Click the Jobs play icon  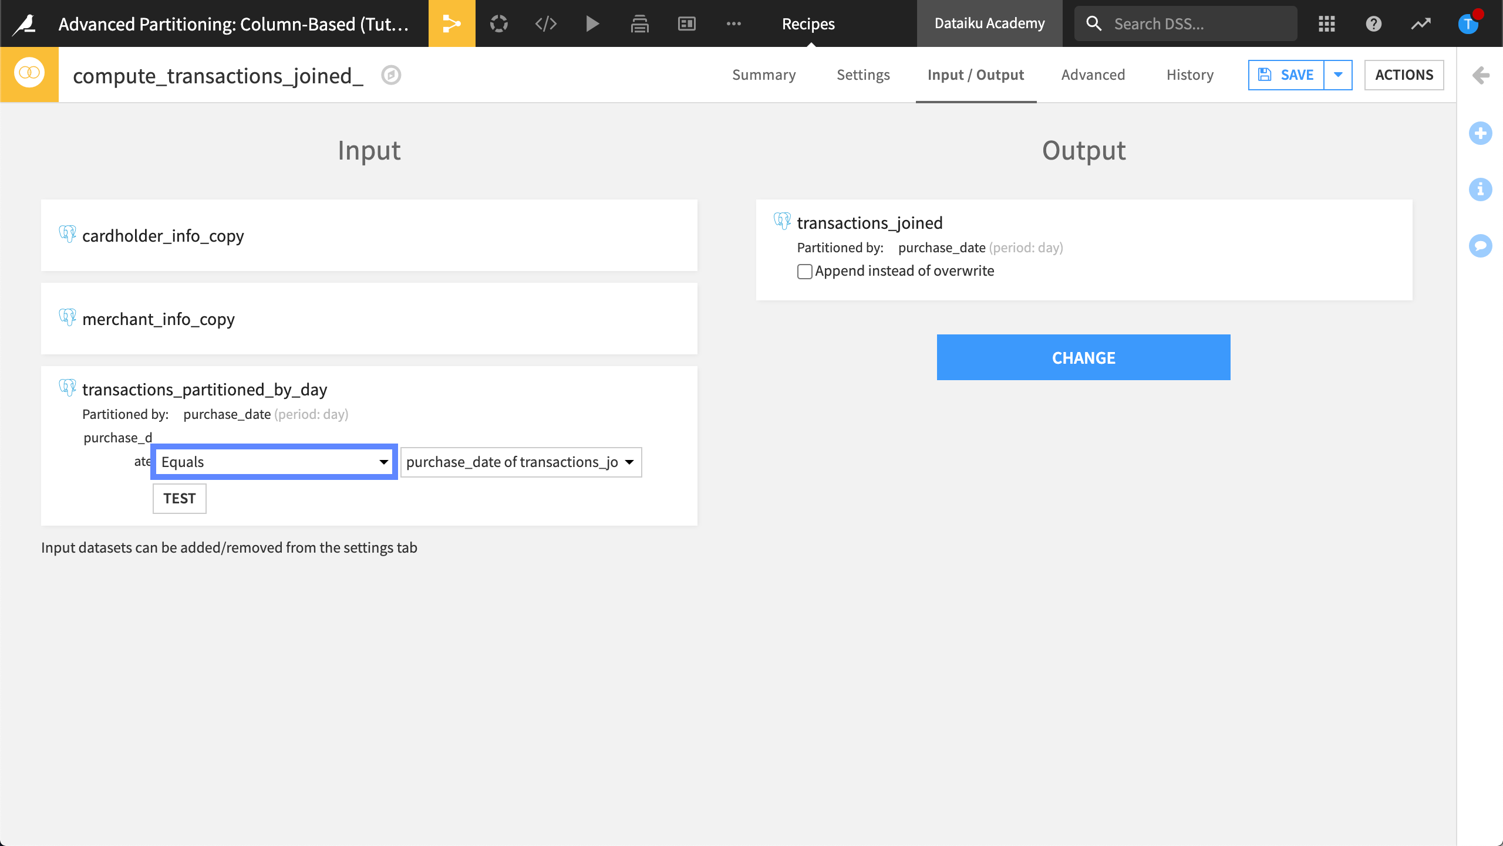[592, 23]
